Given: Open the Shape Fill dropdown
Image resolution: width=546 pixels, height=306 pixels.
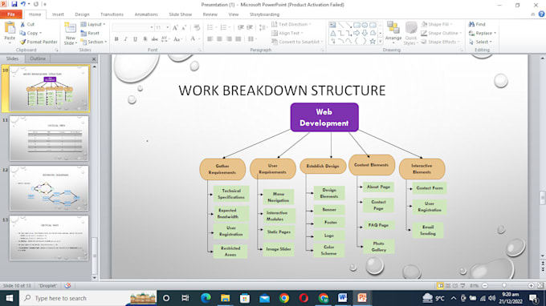Looking at the screenshot, I should [x=437, y=24].
